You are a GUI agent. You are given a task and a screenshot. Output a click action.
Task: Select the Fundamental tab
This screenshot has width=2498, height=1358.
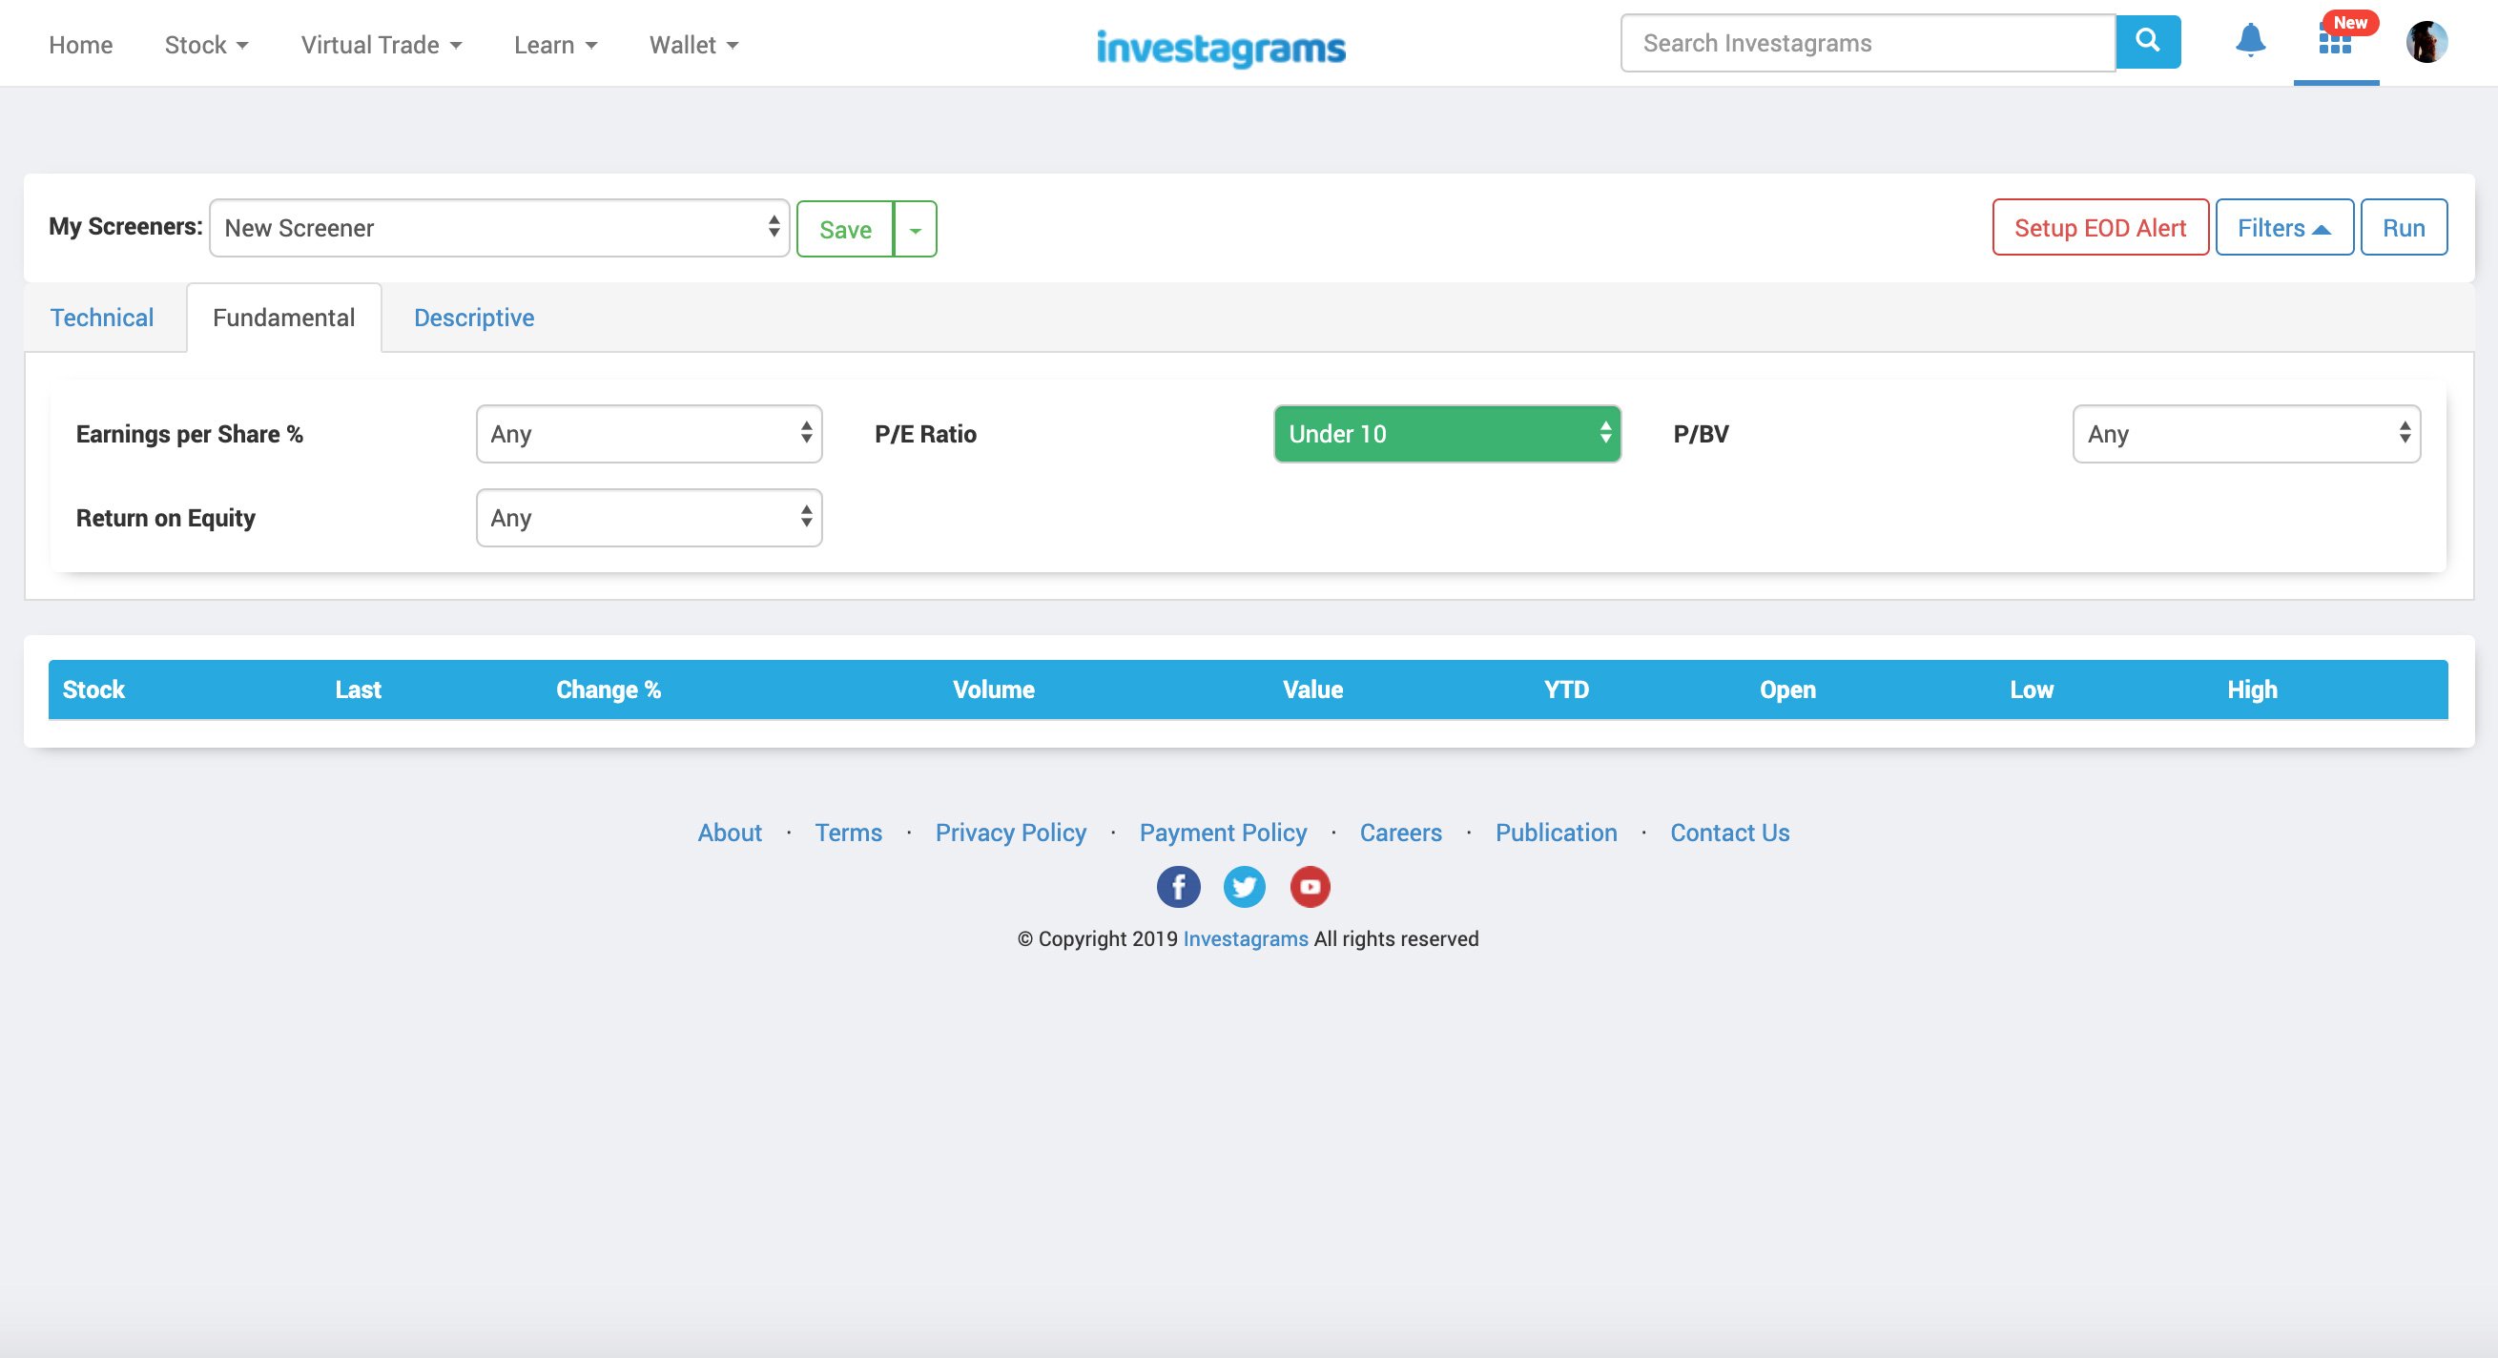click(284, 318)
